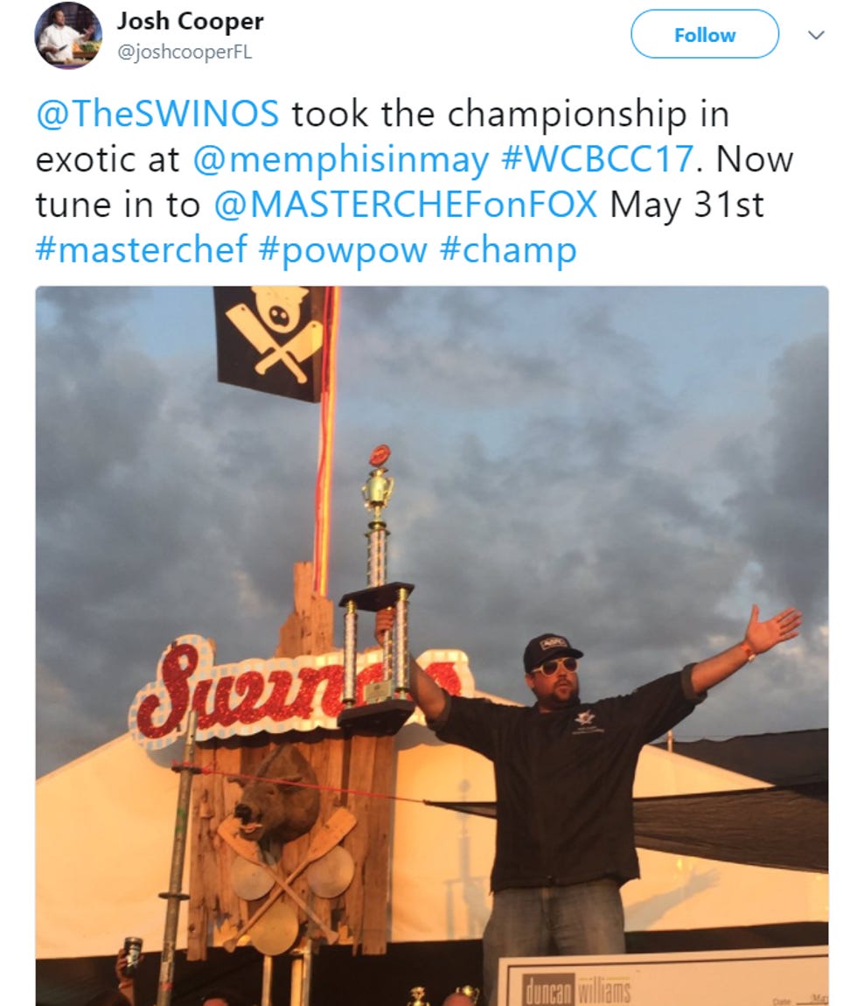The width and height of the screenshot is (857, 1006).
Task: Open the #WCBCC17 hashtag
Action: (x=597, y=158)
